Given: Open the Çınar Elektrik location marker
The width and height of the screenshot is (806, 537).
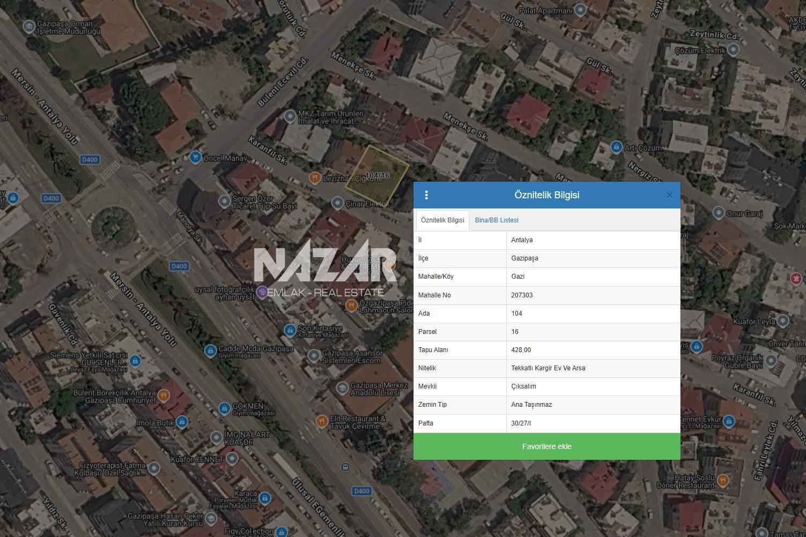Looking at the screenshot, I should (337, 203).
